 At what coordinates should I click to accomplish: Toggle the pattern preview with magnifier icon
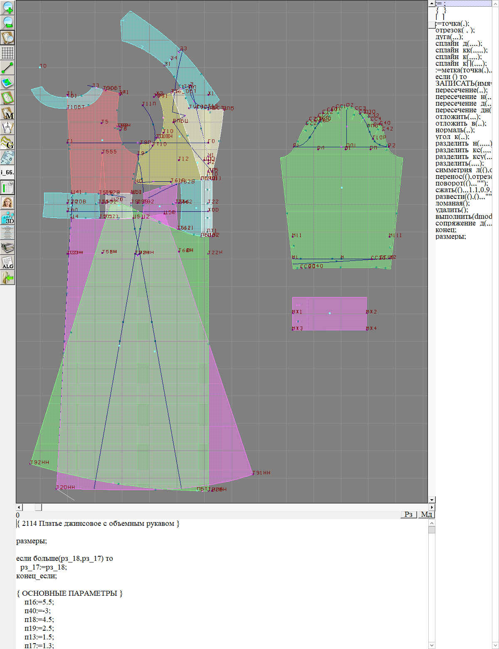pyautogui.click(x=7, y=37)
